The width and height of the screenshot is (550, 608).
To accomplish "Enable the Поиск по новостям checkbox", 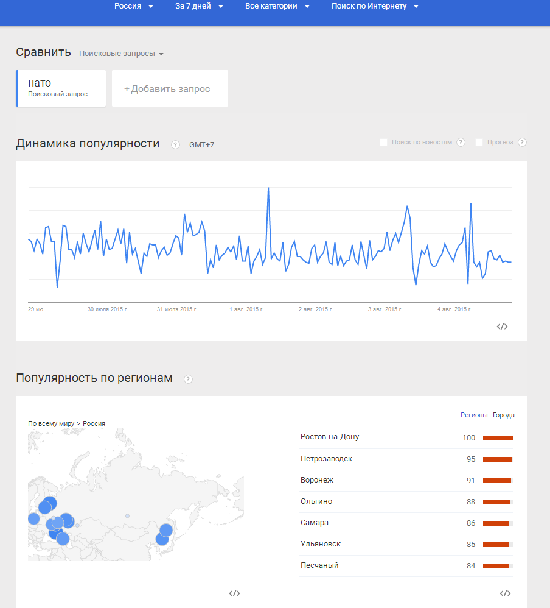I will point(383,143).
